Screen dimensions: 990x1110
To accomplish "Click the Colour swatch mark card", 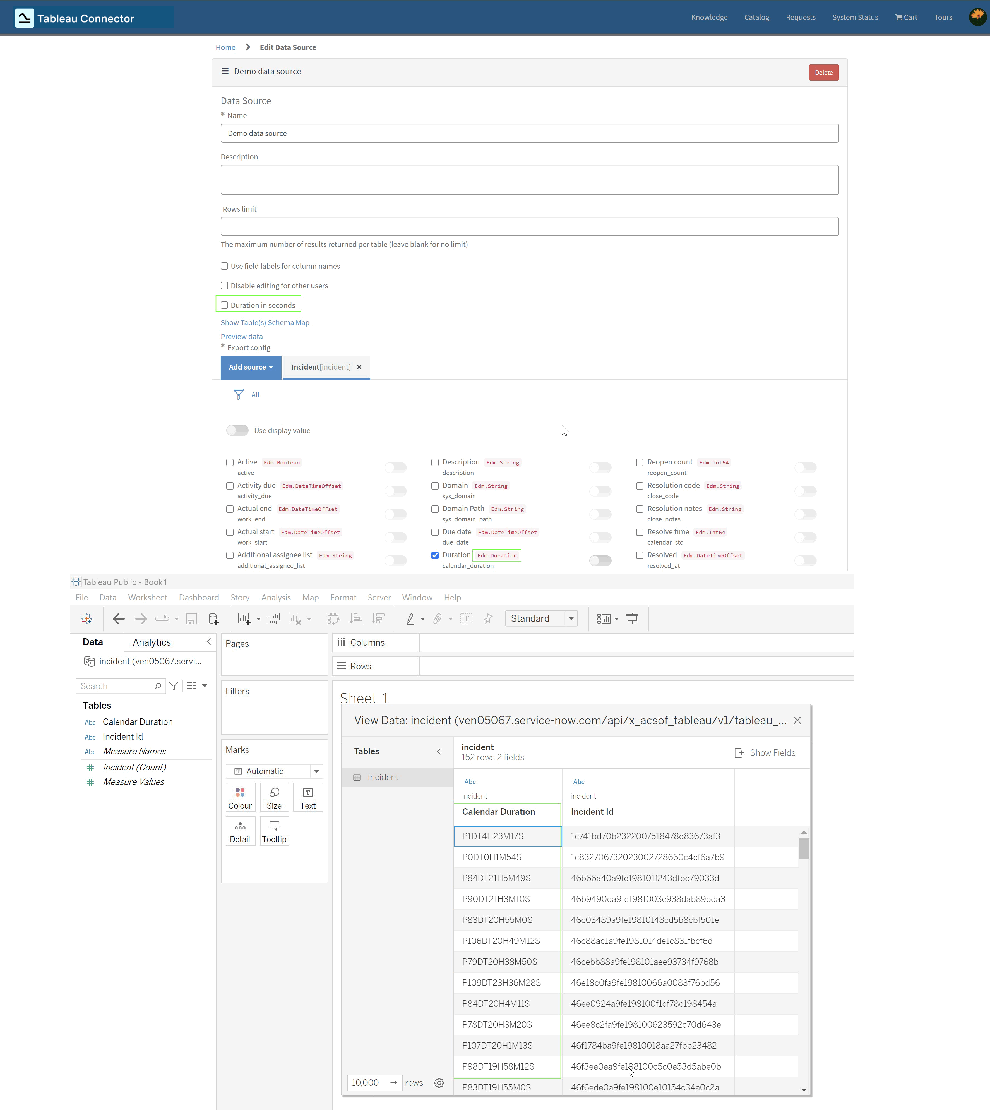I will (240, 798).
